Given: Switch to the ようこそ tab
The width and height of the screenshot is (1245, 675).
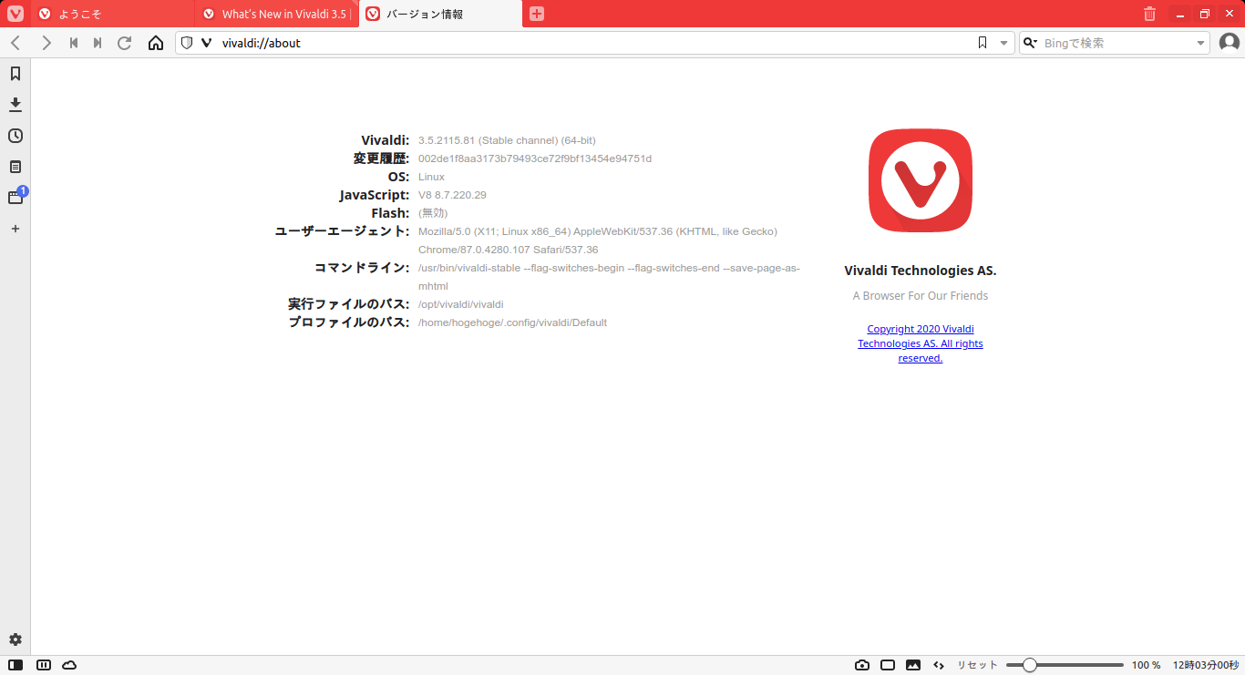Looking at the screenshot, I should [x=113, y=14].
